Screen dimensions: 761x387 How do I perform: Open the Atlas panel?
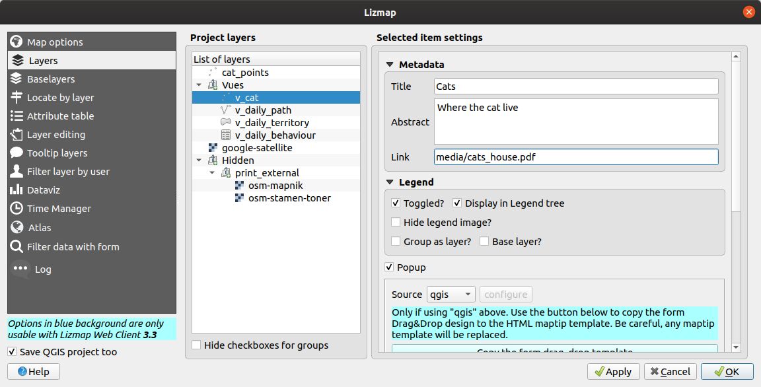pos(92,227)
